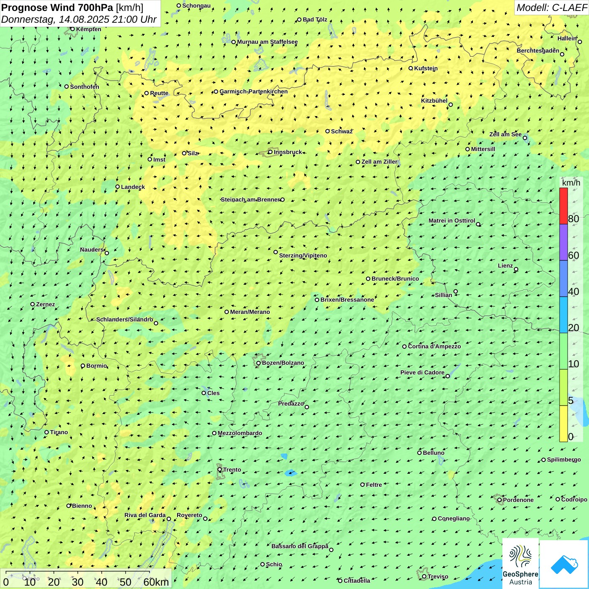Click the Riva del Garda label

(145, 515)
